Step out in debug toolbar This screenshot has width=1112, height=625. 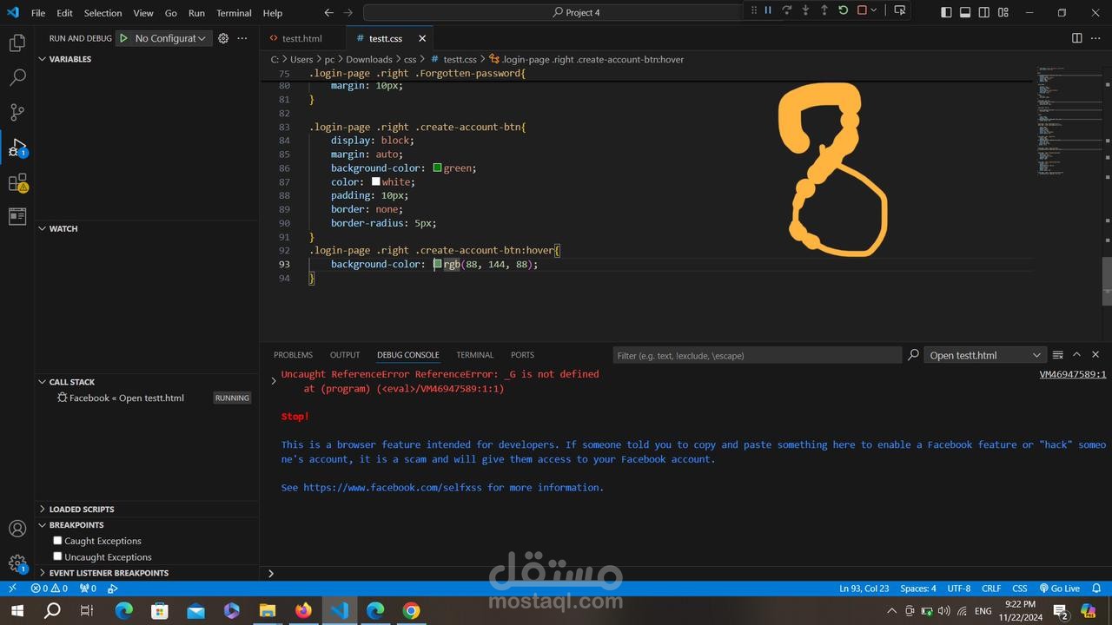pos(824,10)
